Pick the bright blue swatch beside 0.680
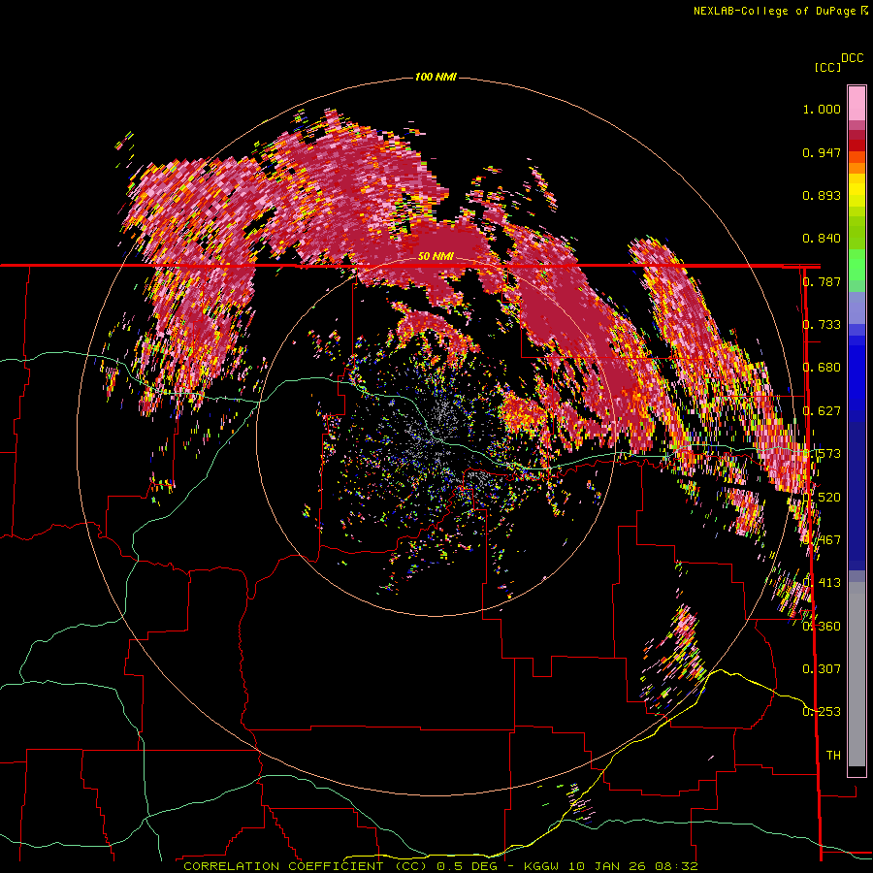 point(857,372)
